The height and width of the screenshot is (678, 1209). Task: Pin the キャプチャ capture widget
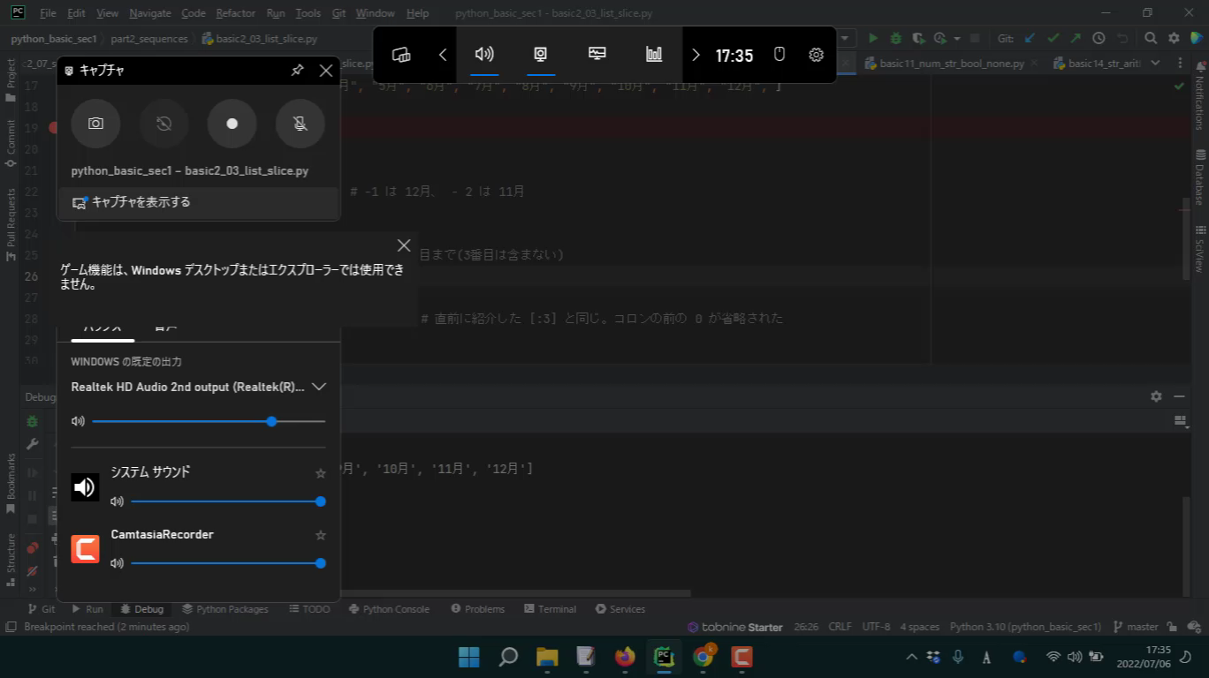click(297, 71)
